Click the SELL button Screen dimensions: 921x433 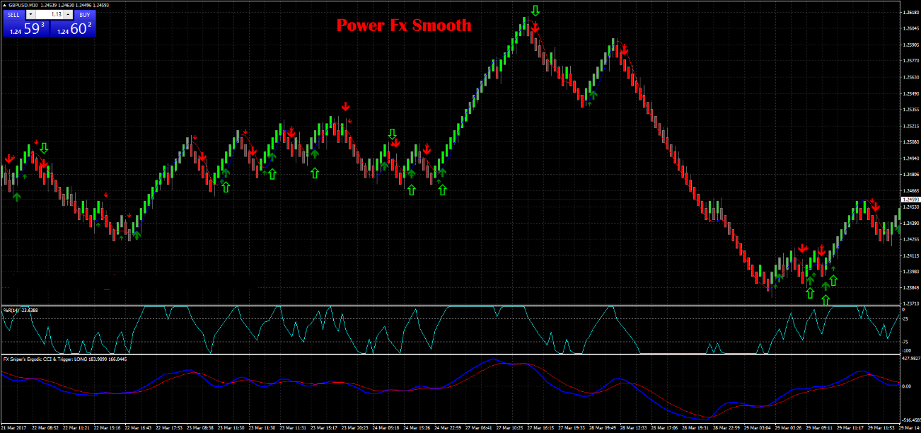pyautogui.click(x=13, y=14)
